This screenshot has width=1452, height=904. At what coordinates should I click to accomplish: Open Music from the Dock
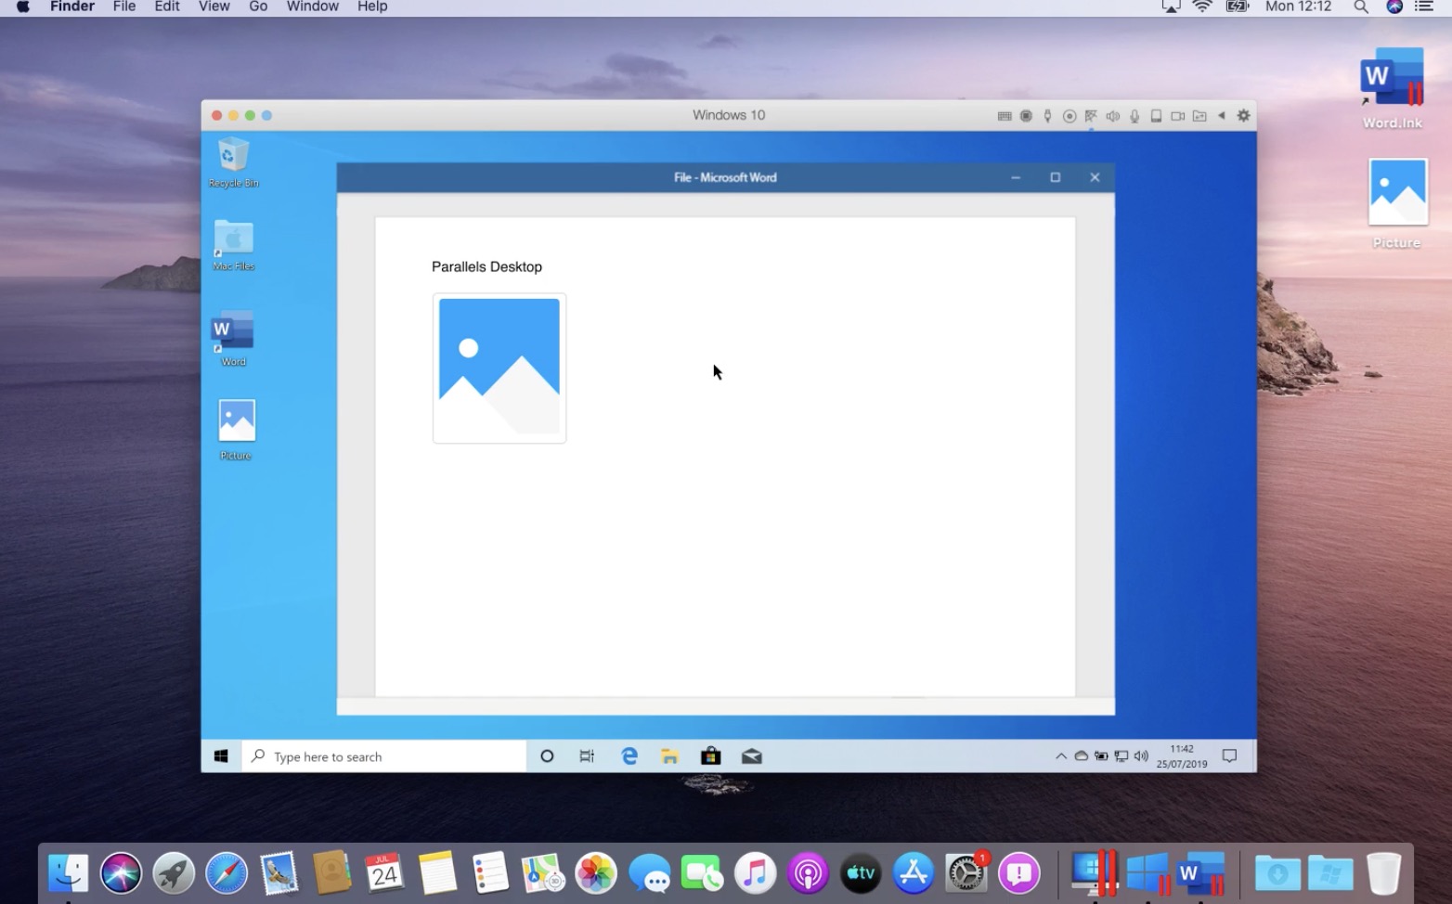[x=755, y=873]
